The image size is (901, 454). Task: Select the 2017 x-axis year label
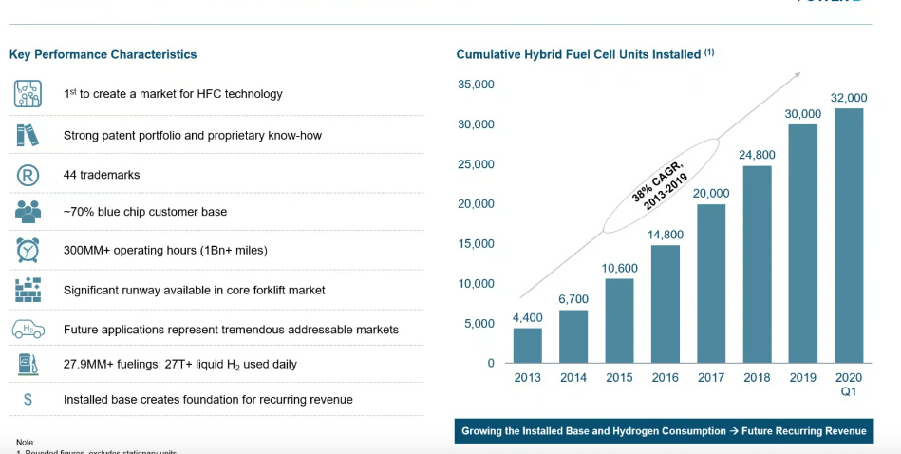click(x=711, y=378)
